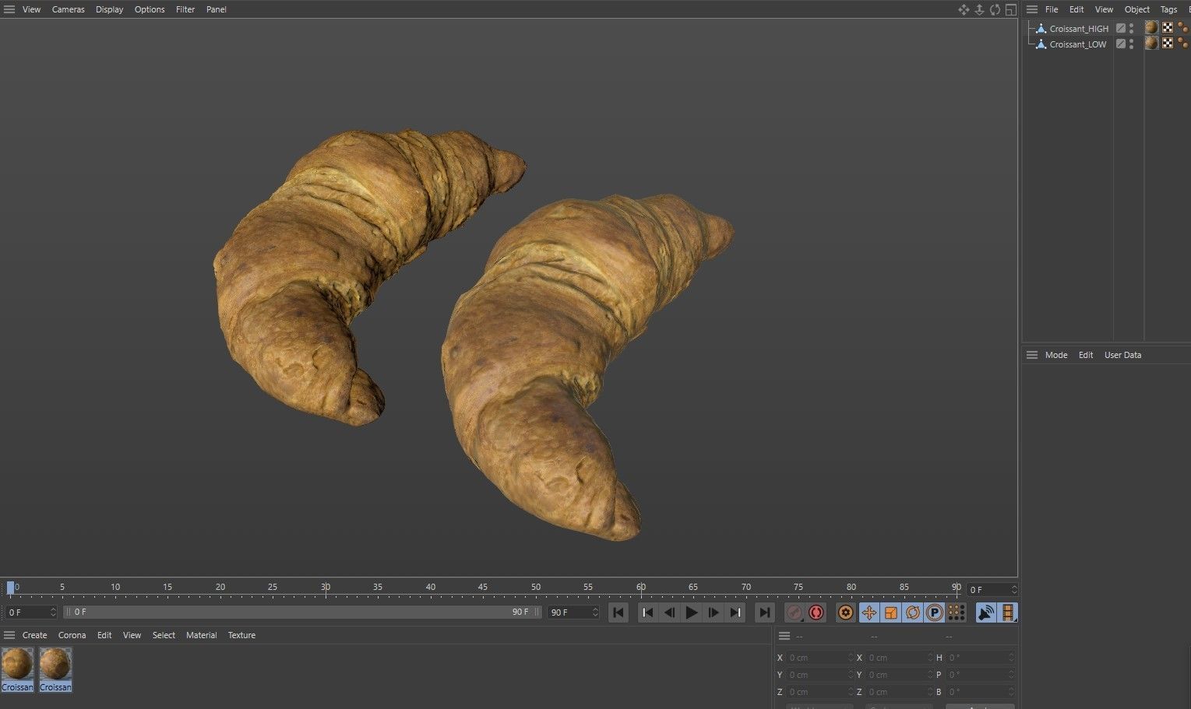This screenshot has height=709, width=1191.
Task: Jump to the next keyframe
Action: 735,612
